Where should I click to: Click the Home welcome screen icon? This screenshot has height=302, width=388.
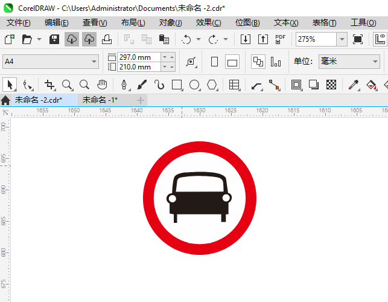point(5,101)
